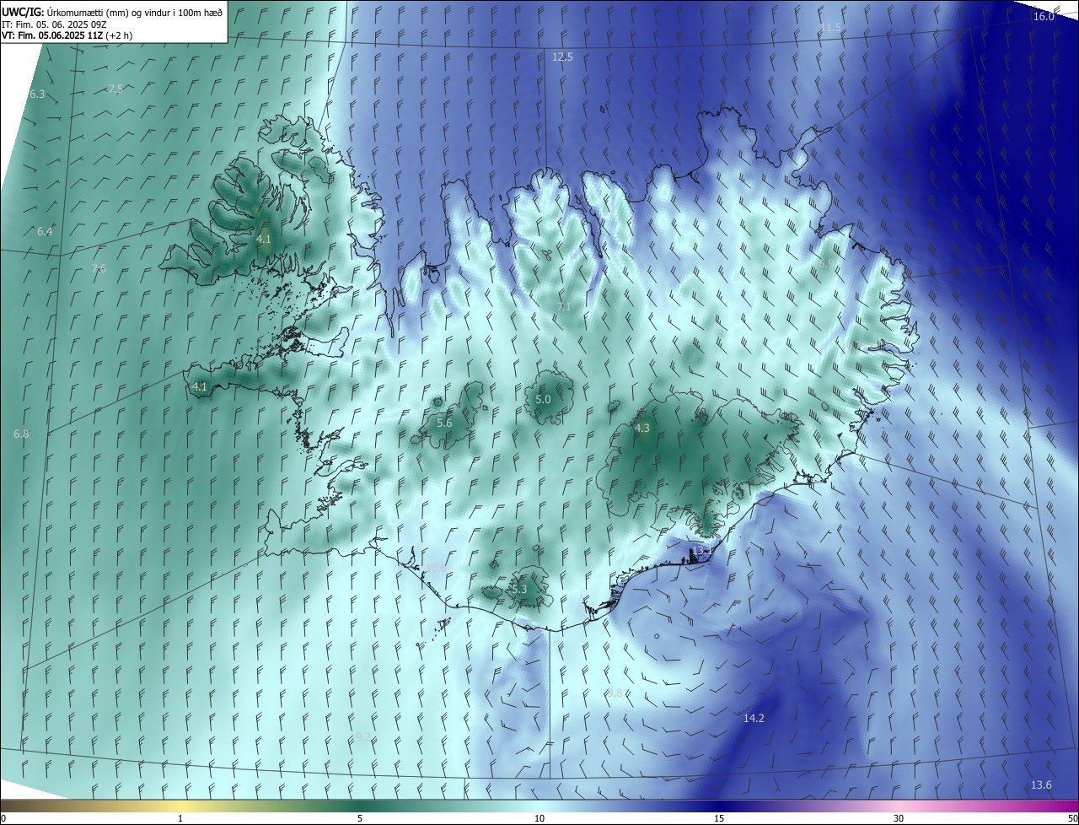Viewport: 1079px width, 825px height.
Task: Pick the pink colour above tick 30
Action: click(899, 806)
